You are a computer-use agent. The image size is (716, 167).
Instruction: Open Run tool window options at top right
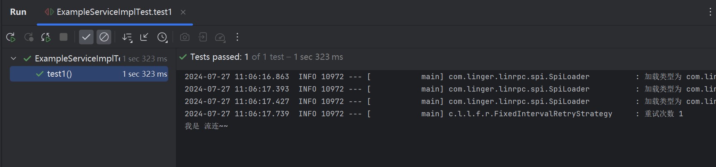click(x=710, y=12)
